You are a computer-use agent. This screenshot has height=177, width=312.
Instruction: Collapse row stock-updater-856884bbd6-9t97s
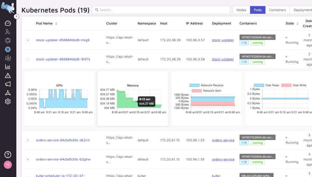[x=28, y=59]
